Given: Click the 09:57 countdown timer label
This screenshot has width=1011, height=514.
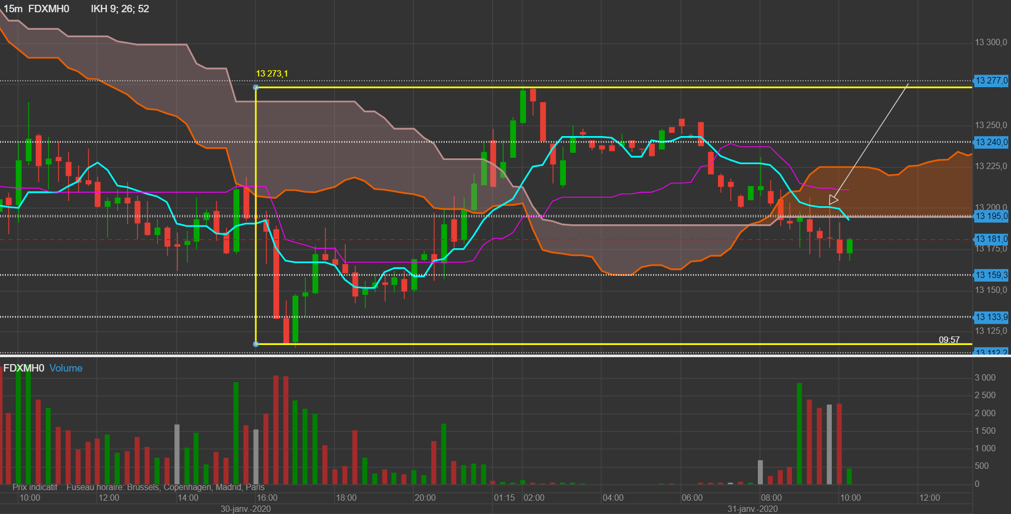Looking at the screenshot, I should [x=949, y=340].
